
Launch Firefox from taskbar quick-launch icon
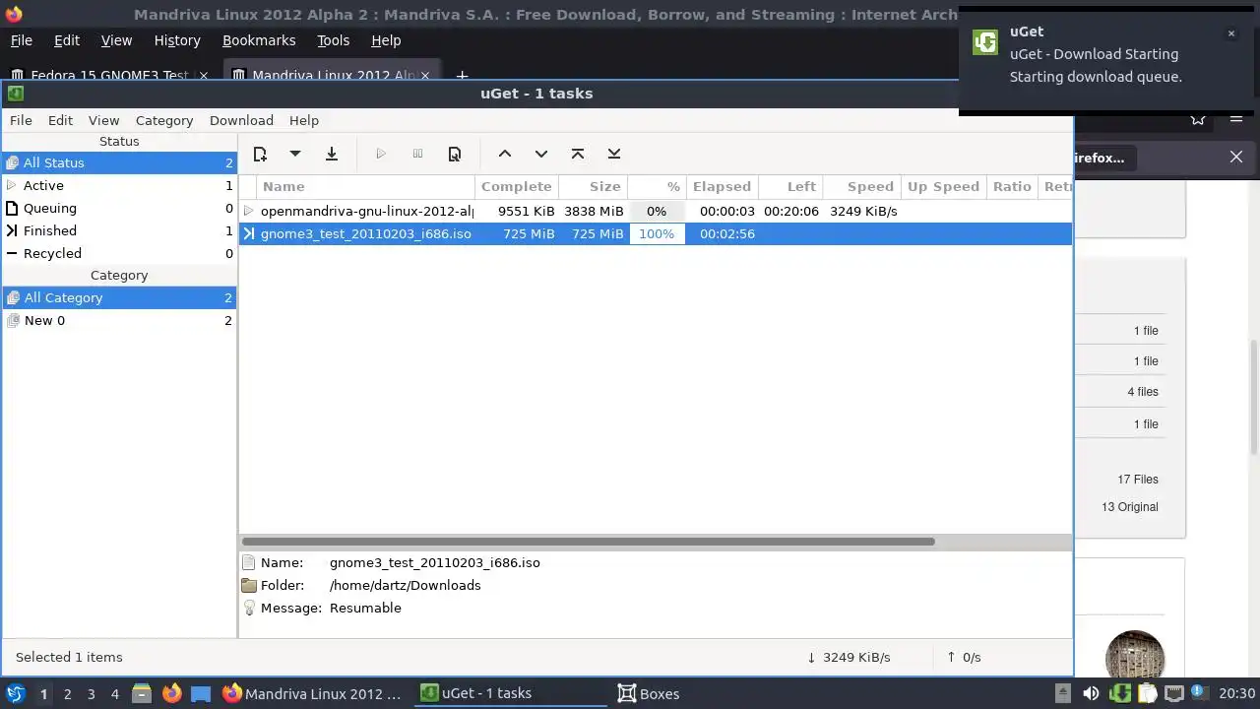pos(171,693)
